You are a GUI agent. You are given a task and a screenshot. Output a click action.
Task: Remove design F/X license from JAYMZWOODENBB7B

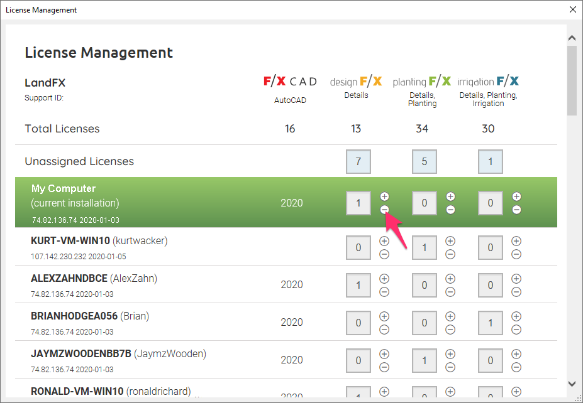[384, 367]
